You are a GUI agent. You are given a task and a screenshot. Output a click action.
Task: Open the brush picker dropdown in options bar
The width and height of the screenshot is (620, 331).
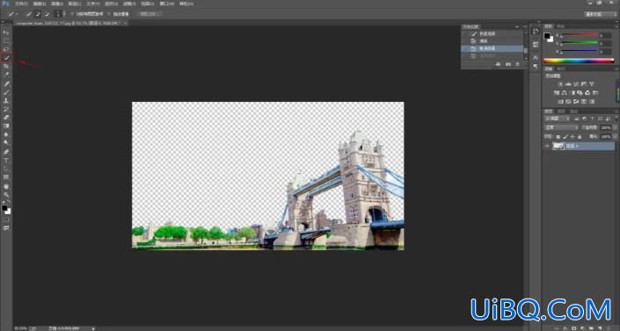click(x=59, y=14)
